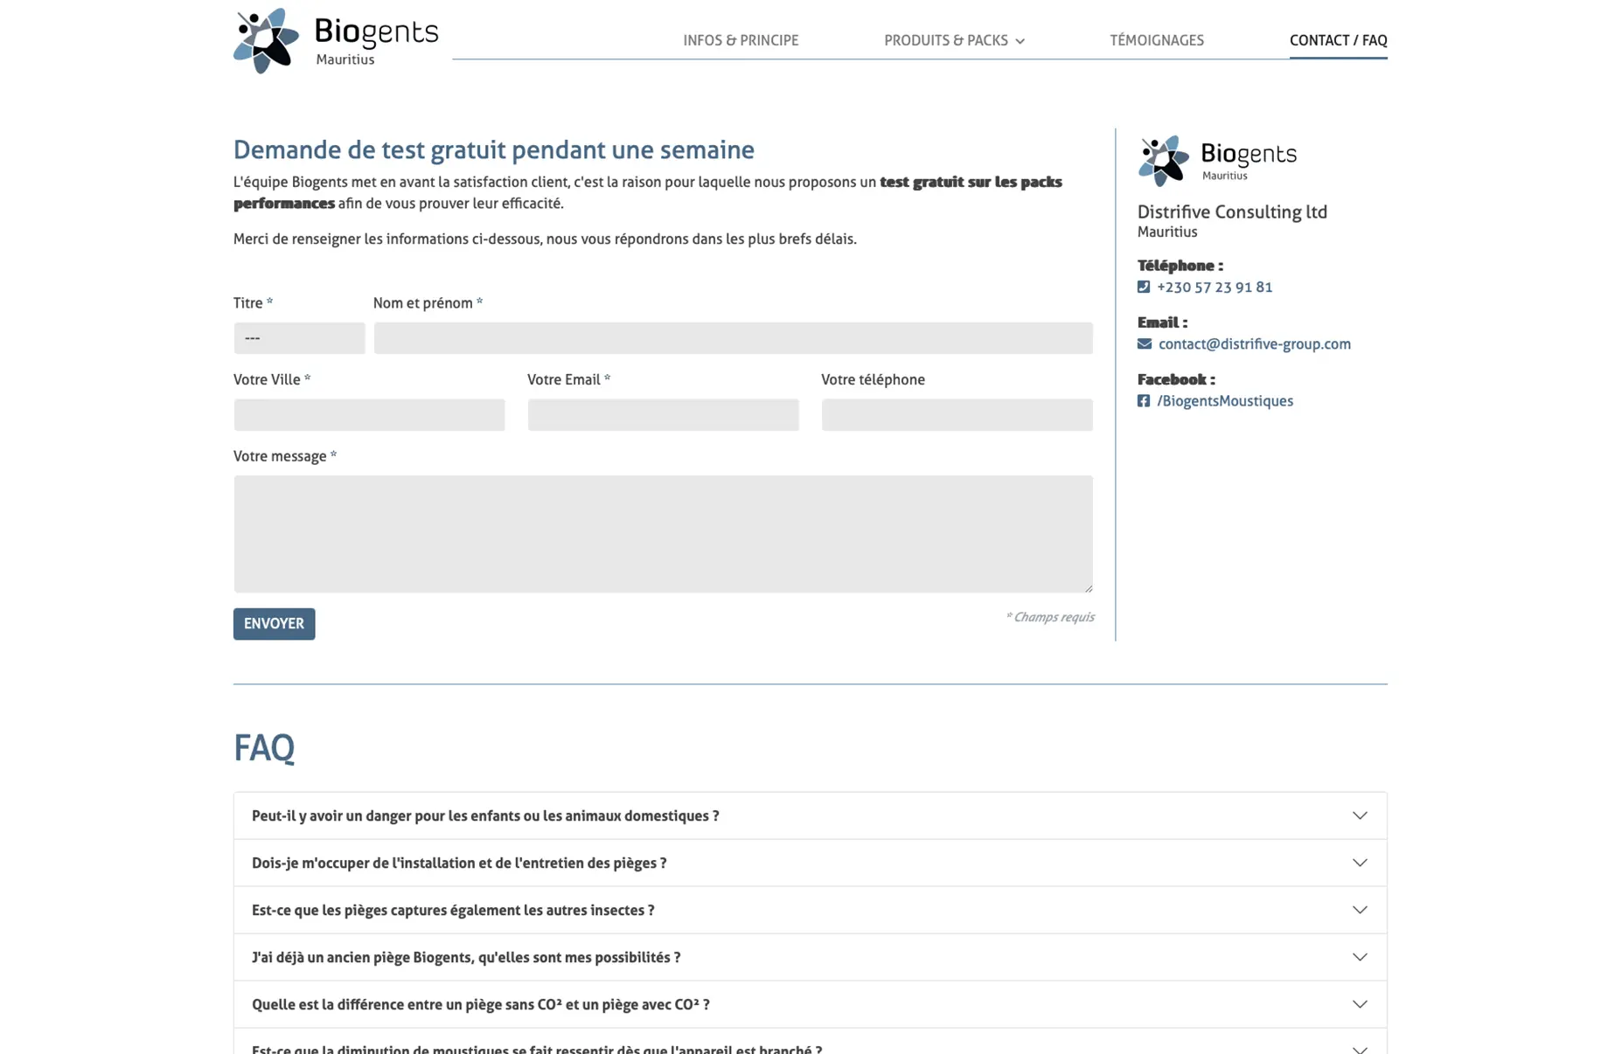Go to the Témoignages page

1156,40
